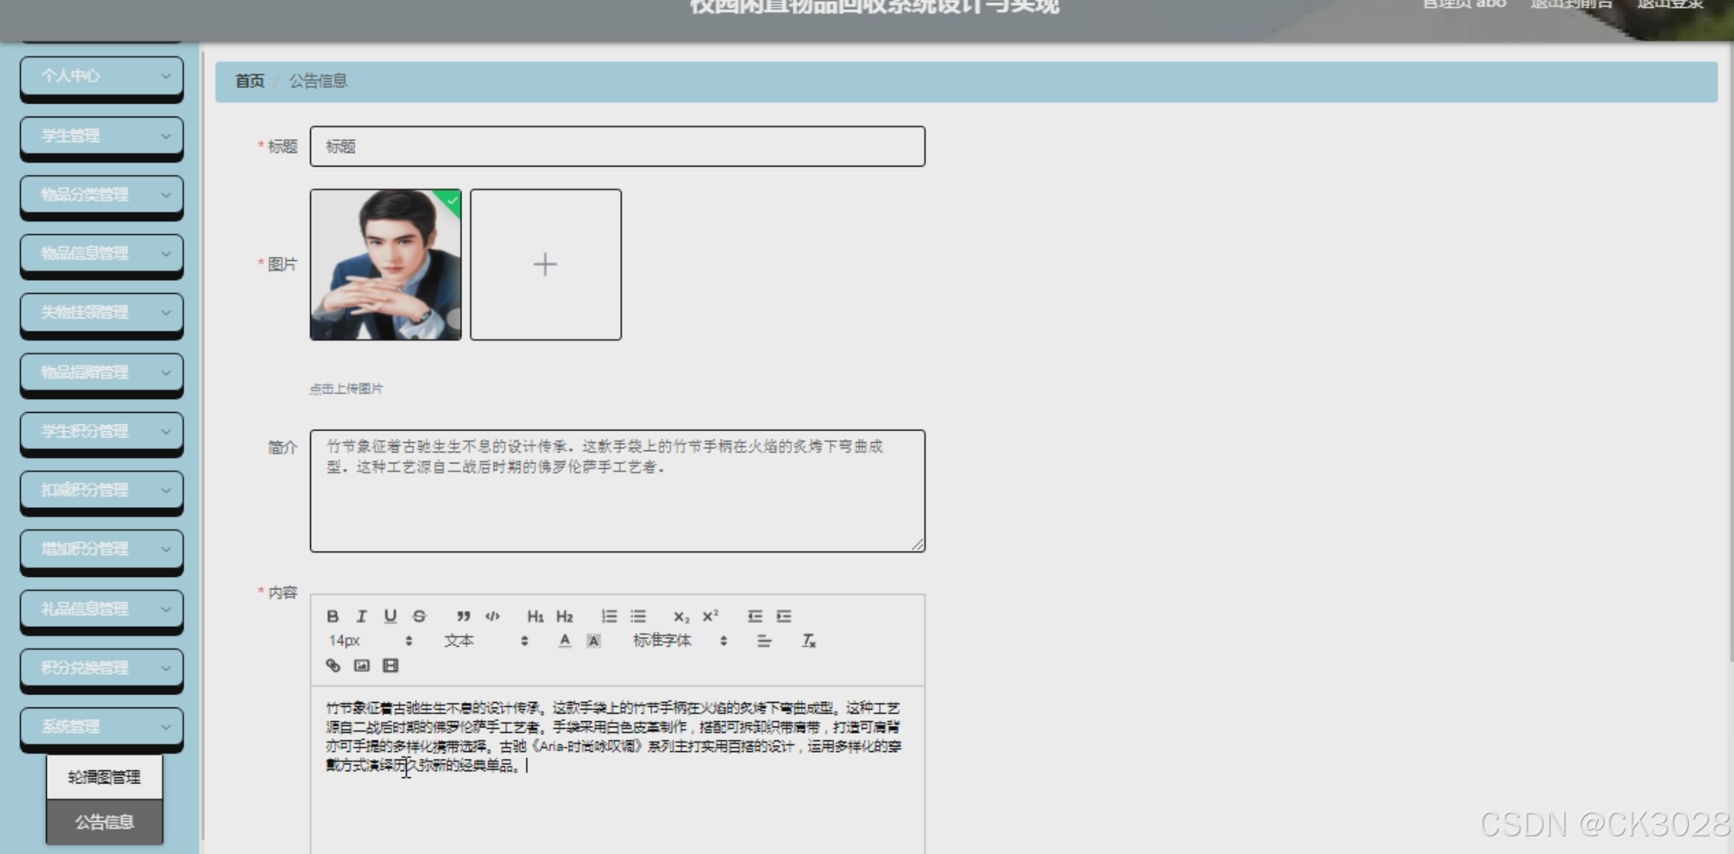
Task: Insert video via film icon
Action: [x=391, y=665]
